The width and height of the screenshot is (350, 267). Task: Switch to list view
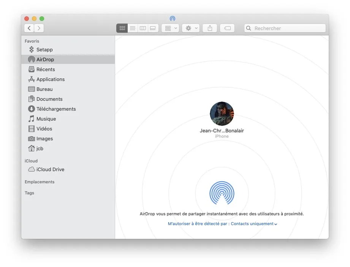click(x=133, y=28)
